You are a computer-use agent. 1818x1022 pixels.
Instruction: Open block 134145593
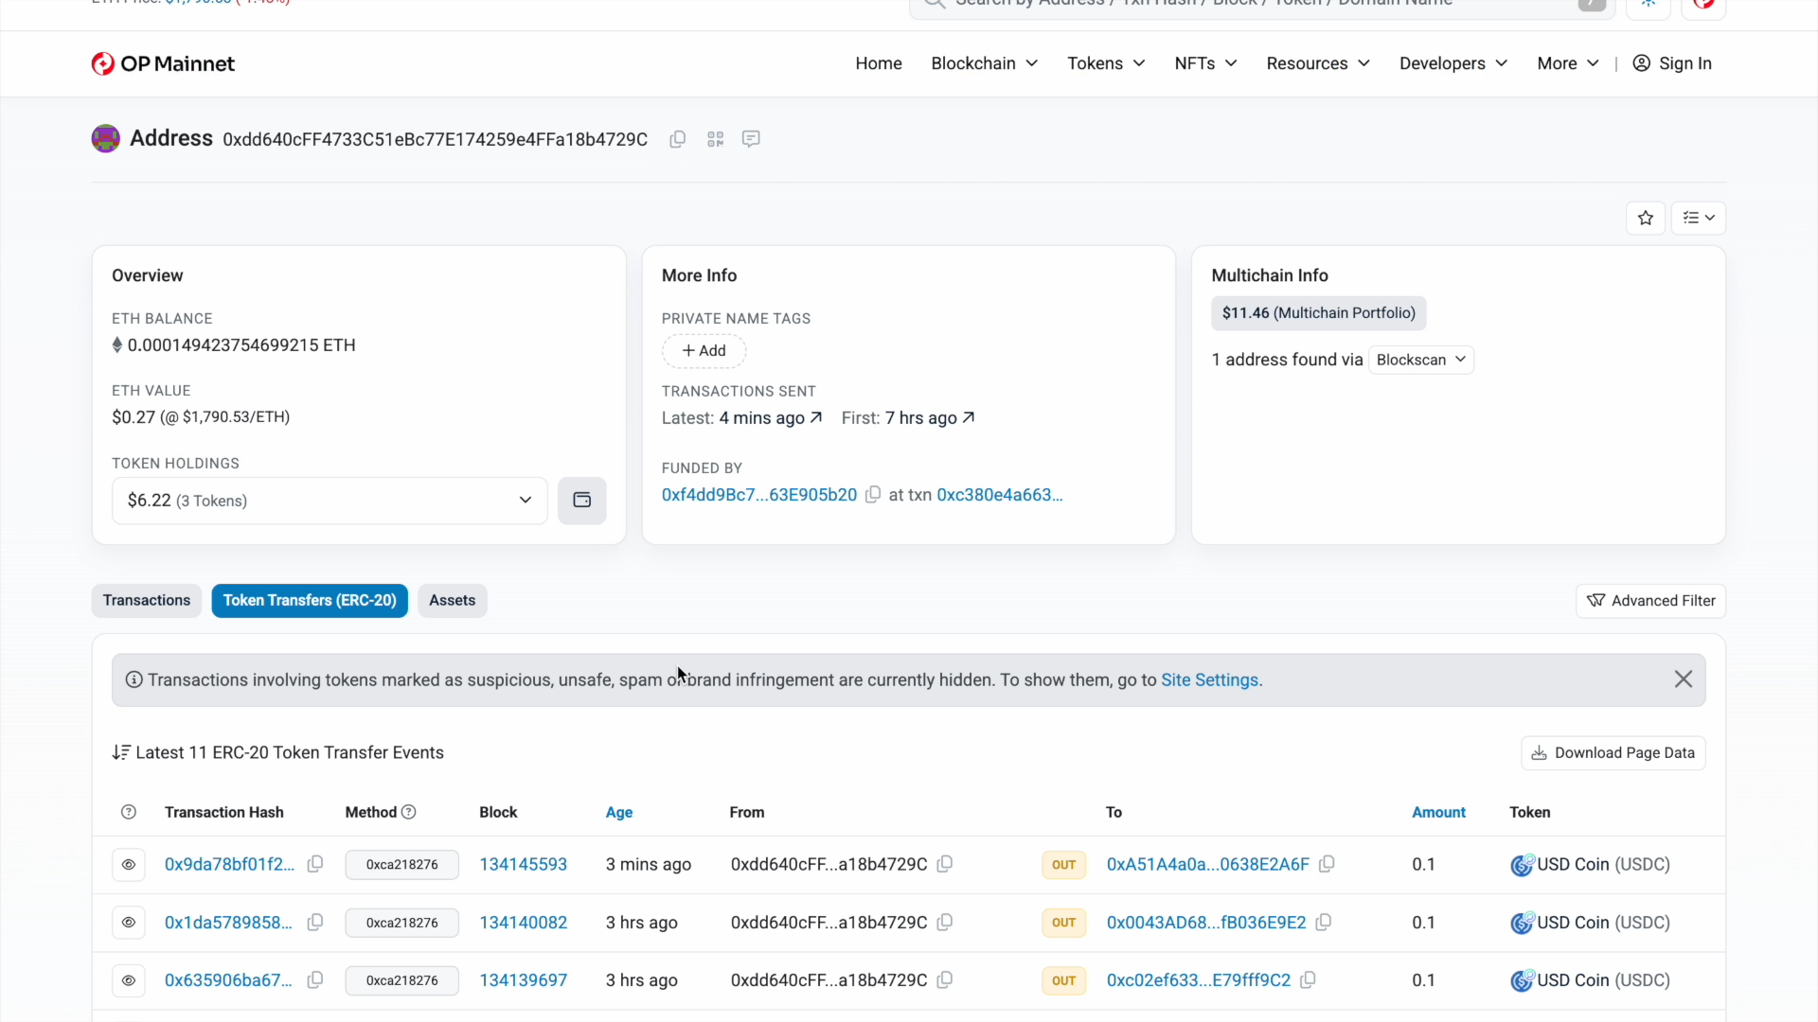[x=524, y=865]
